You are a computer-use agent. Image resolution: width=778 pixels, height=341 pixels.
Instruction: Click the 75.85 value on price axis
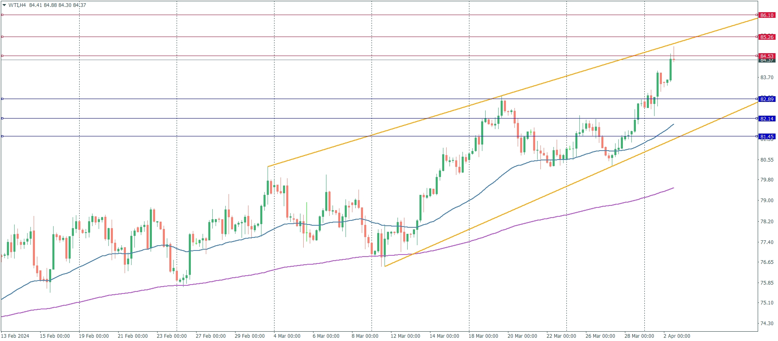coord(767,283)
